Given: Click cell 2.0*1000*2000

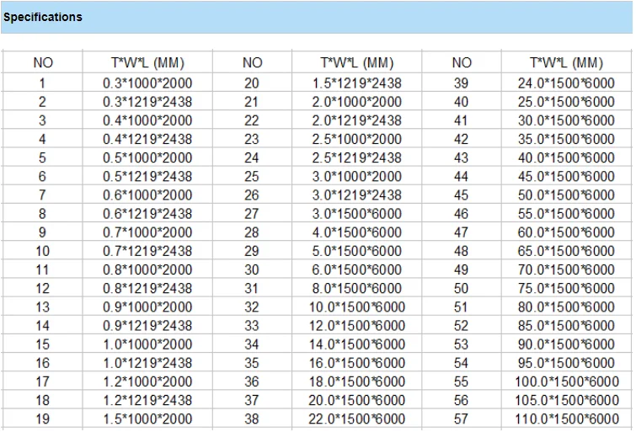Looking at the screenshot, I should 357,102.
